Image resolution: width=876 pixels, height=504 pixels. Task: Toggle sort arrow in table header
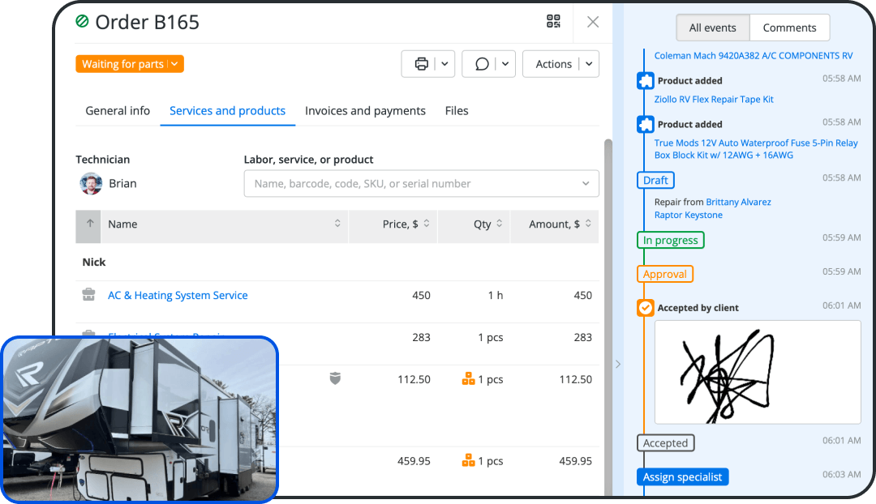pos(89,224)
